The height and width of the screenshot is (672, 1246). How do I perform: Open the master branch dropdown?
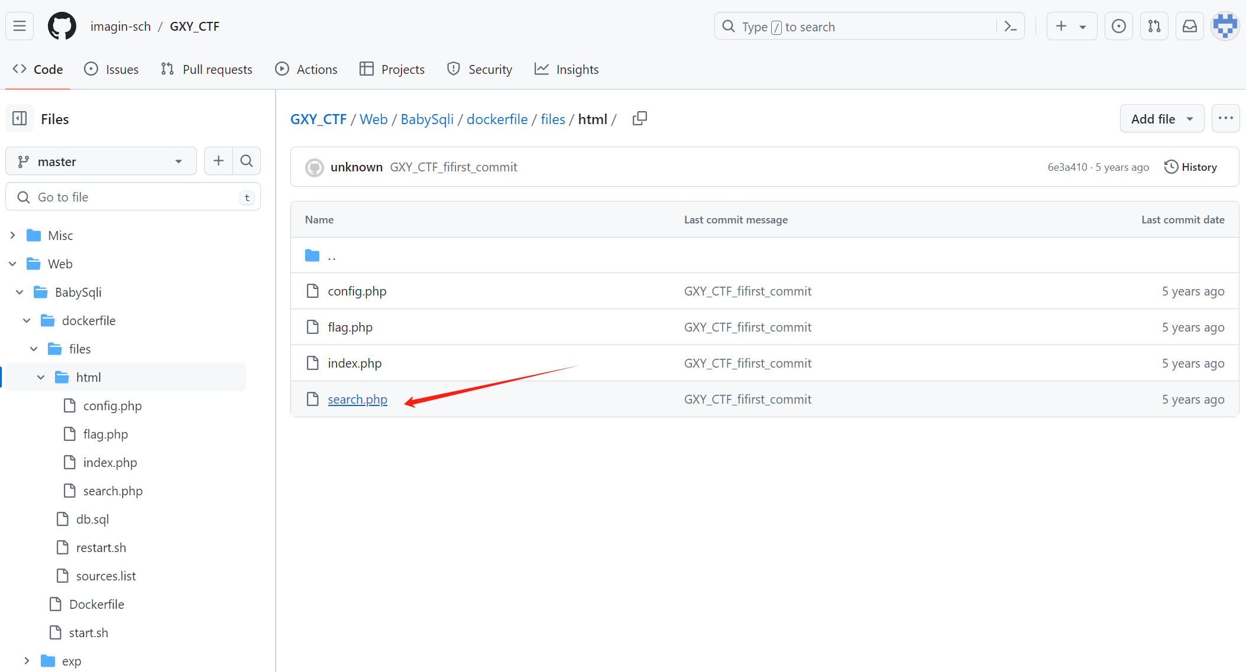pos(101,161)
